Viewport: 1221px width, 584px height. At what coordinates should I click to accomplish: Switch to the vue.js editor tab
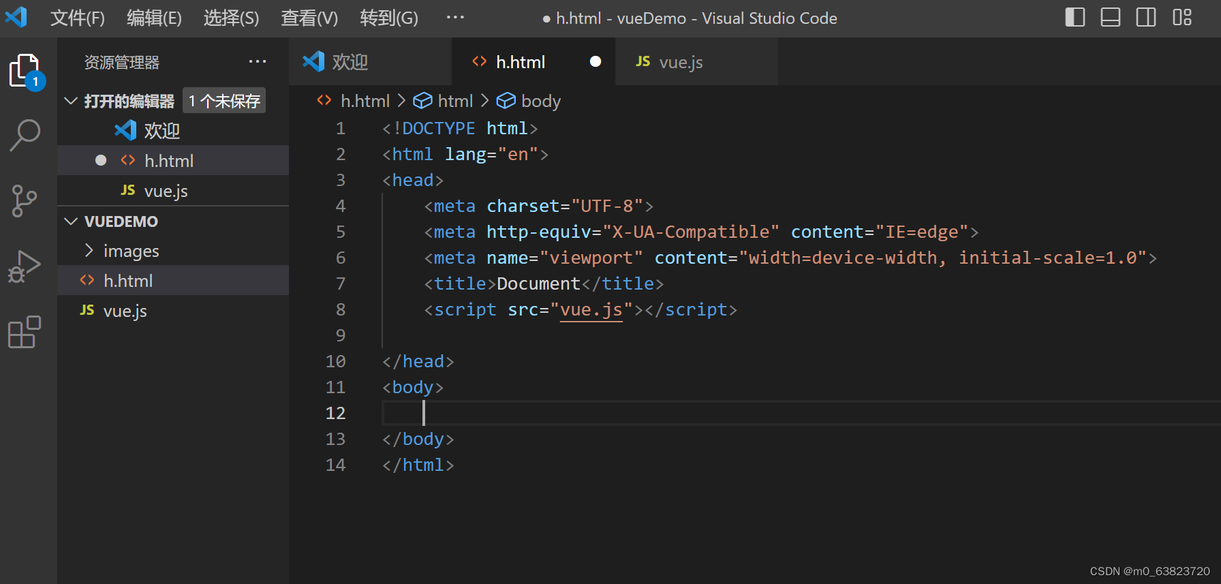pos(697,61)
